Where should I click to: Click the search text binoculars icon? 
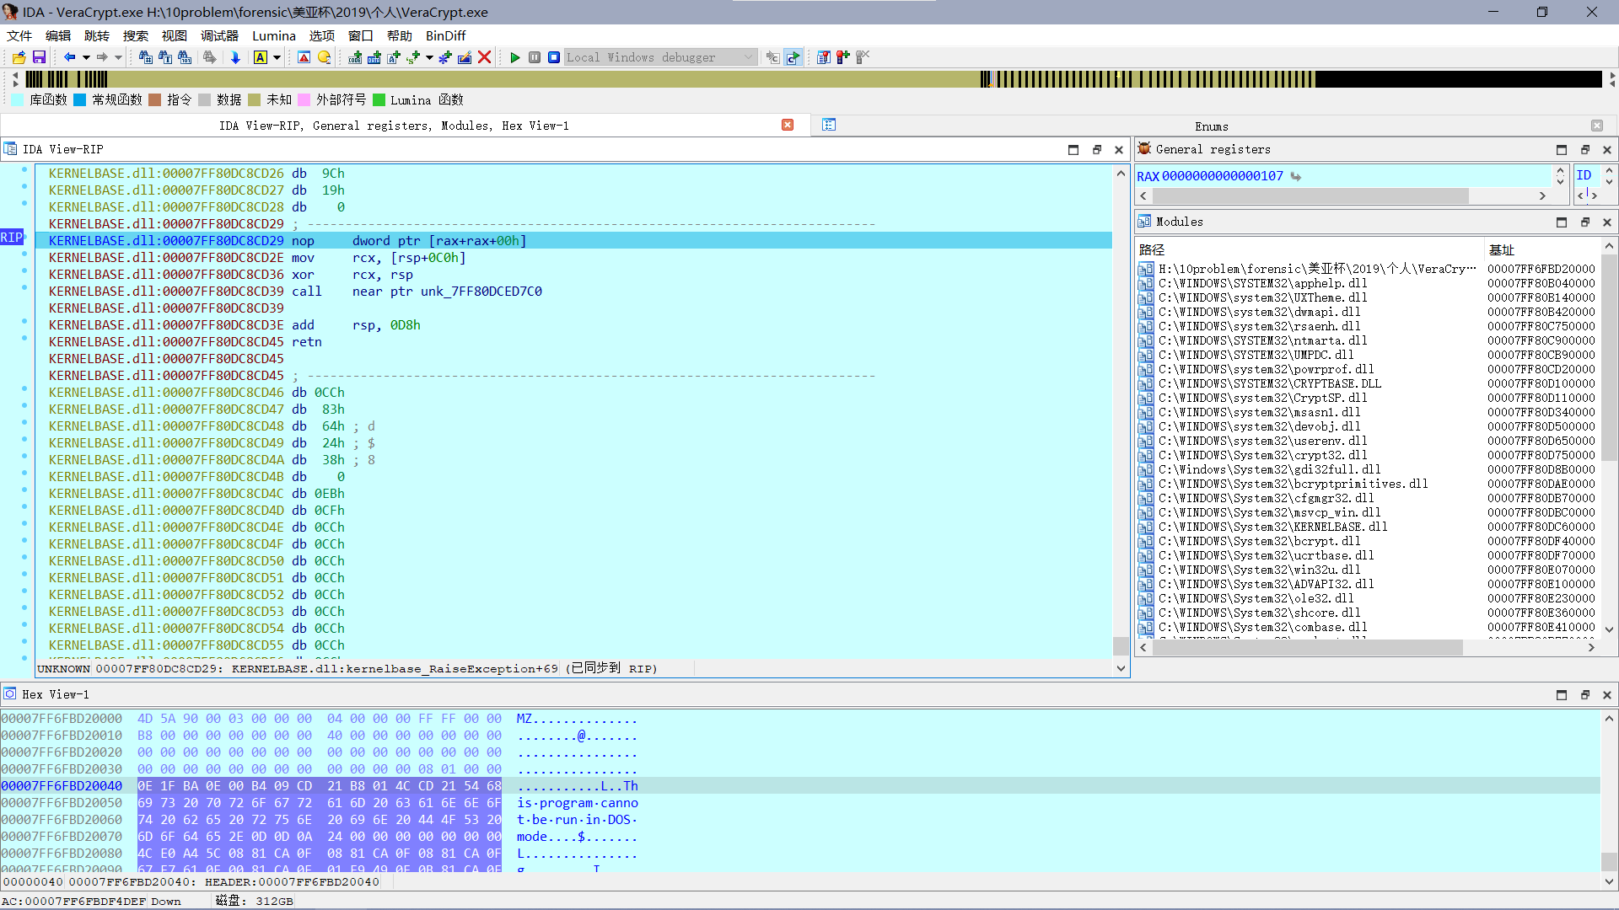(165, 57)
